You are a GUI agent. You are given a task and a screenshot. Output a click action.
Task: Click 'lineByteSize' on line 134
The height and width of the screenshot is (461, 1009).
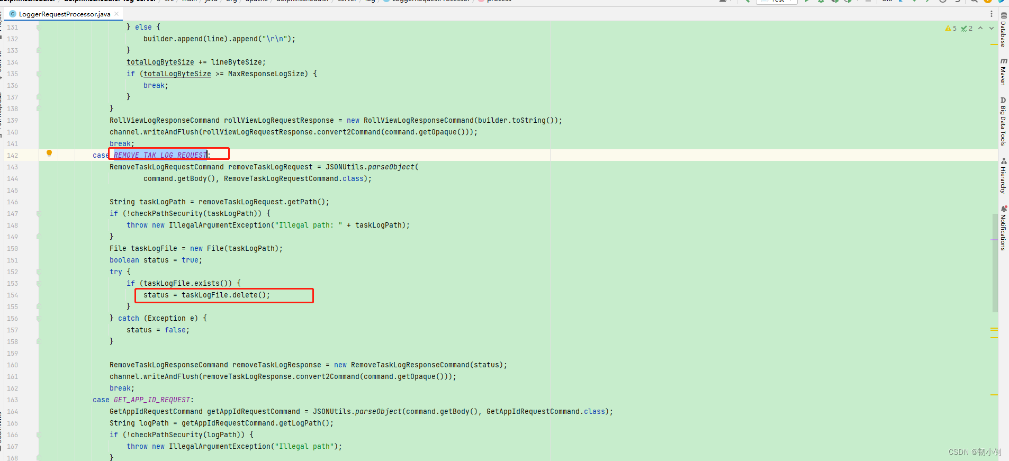coord(236,62)
